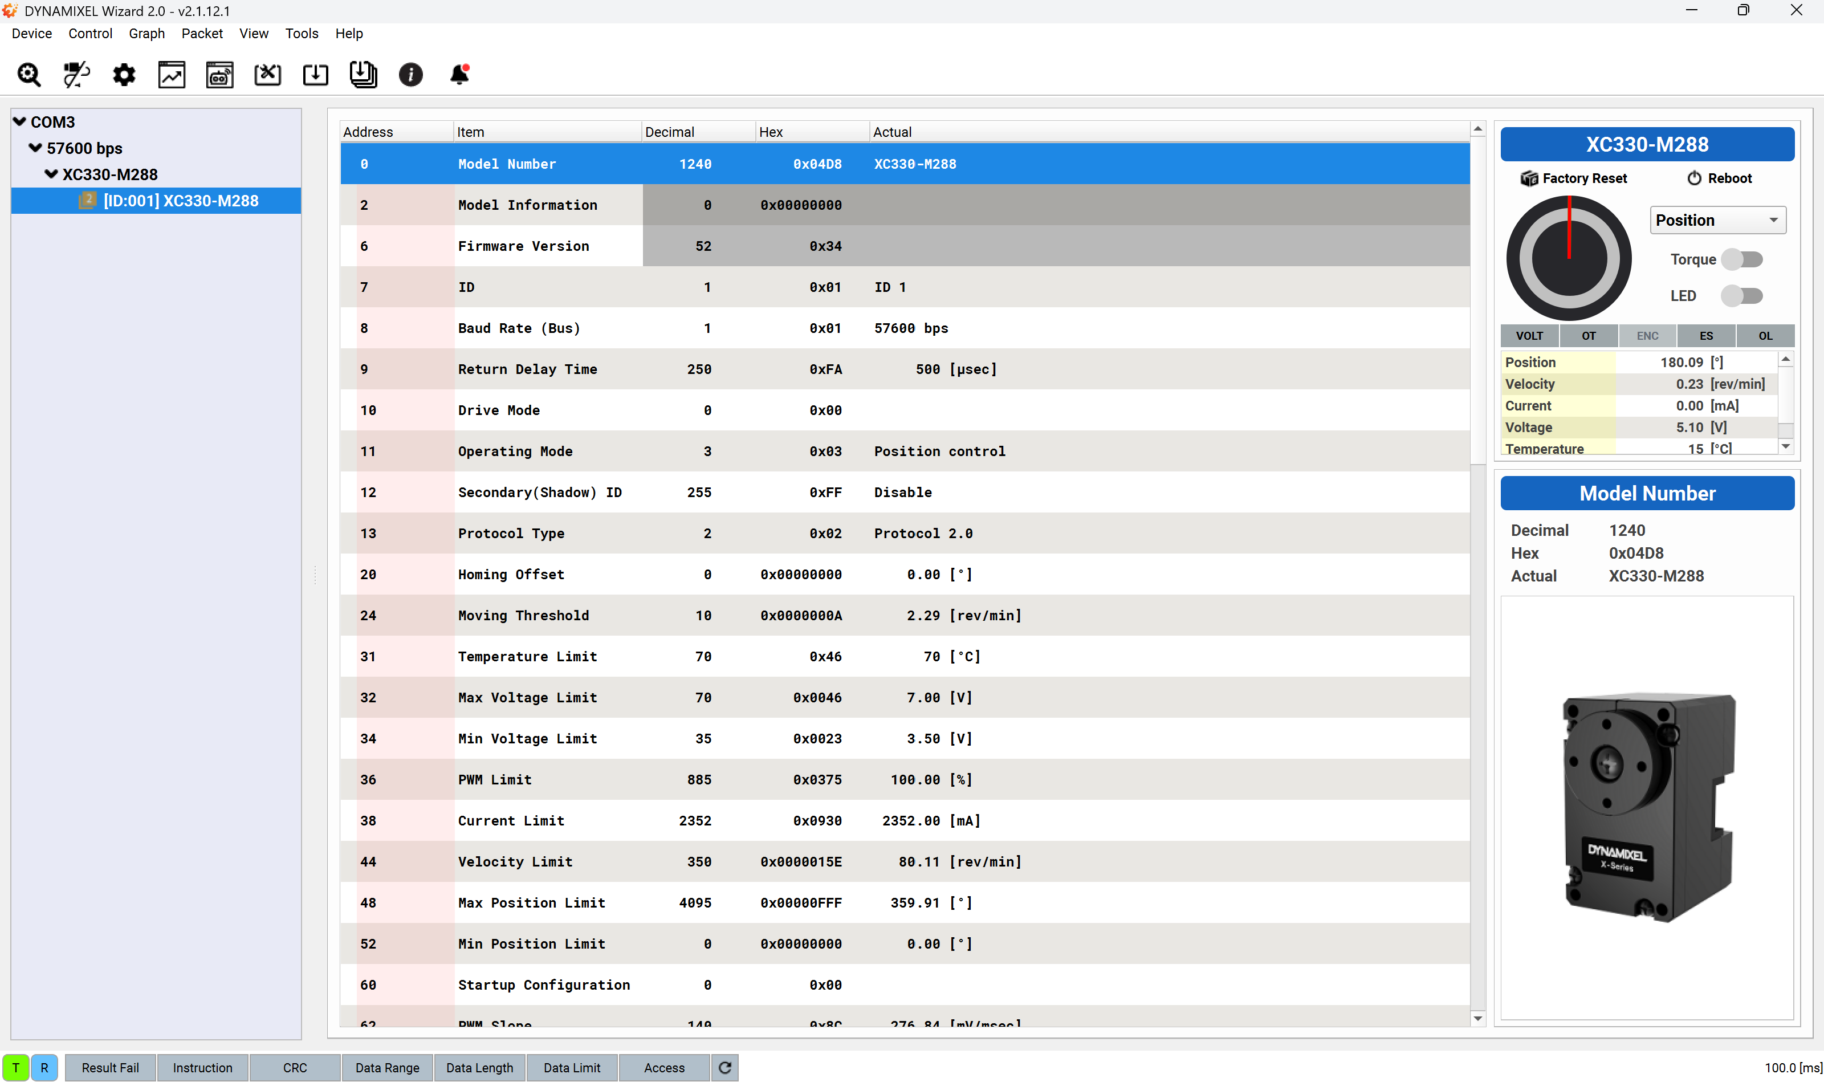1824x1082 pixels.
Task: Click the Scan (magnifier) toolbar icon
Action: click(x=29, y=74)
